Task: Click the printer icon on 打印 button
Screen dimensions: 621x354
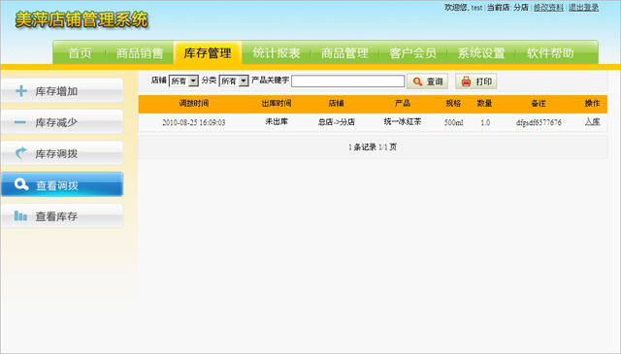Action: pos(466,81)
